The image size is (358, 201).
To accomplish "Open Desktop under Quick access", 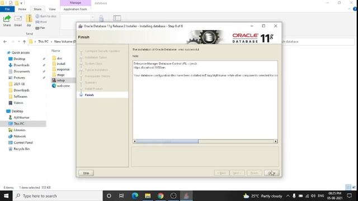I will click(x=19, y=59).
